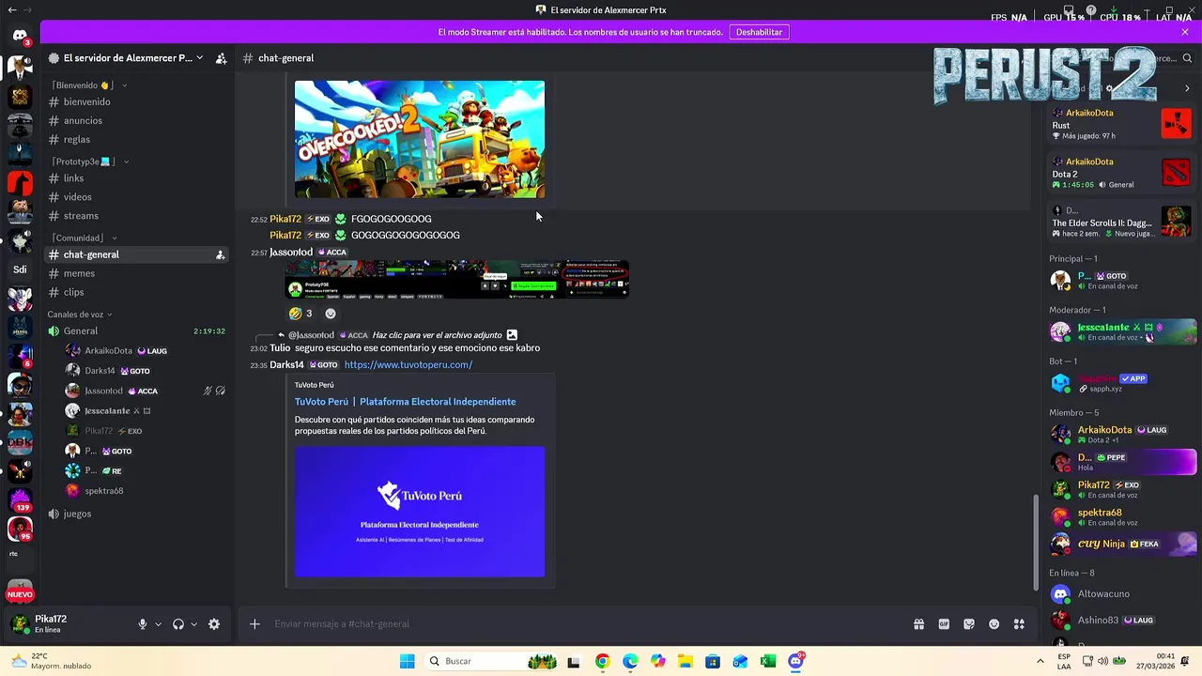Open Discord direct messages home icon

(x=20, y=36)
